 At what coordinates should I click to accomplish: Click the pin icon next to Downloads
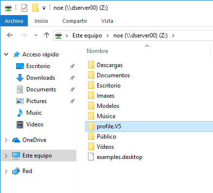[x=72, y=78]
